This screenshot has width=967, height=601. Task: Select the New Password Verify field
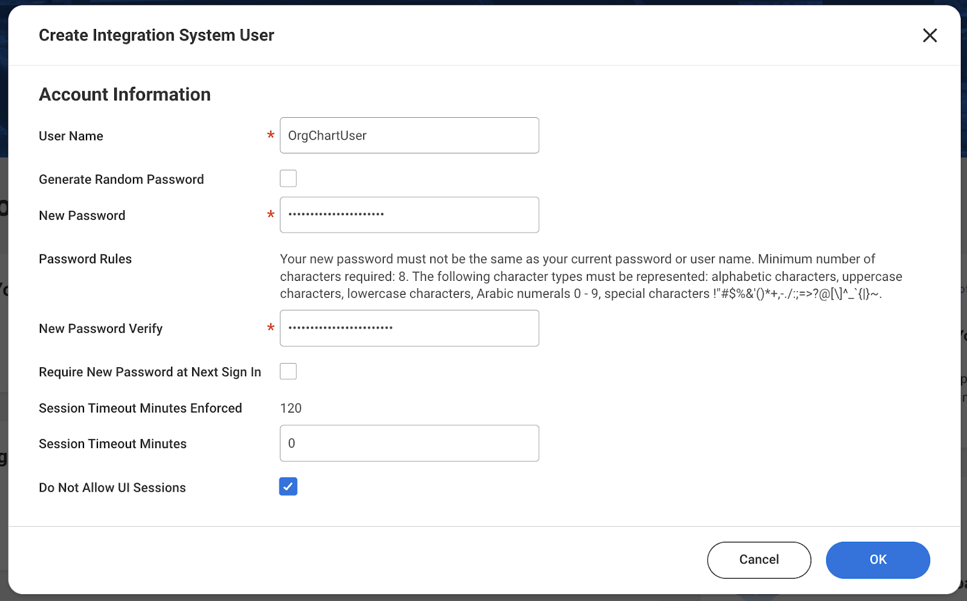[409, 328]
